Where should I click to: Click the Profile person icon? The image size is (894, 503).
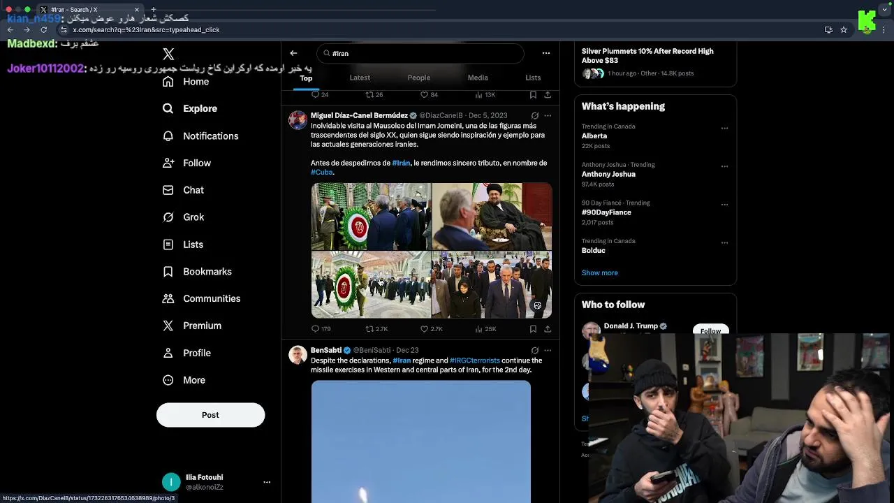click(x=168, y=353)
